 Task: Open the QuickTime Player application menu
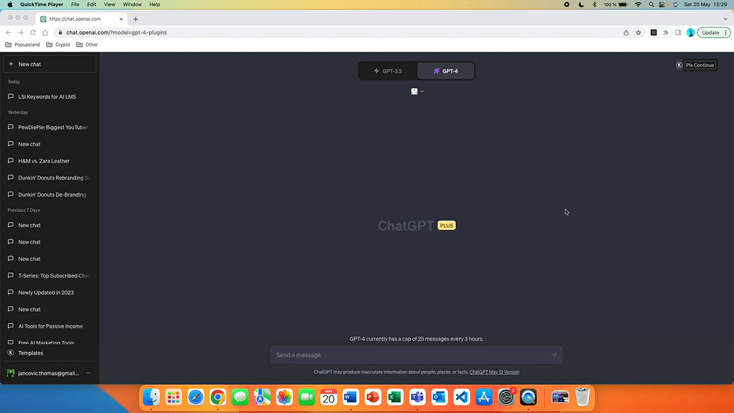(x=42, y=5)
